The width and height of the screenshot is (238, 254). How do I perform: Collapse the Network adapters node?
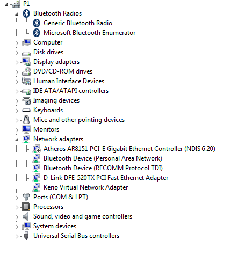point(17,140)
